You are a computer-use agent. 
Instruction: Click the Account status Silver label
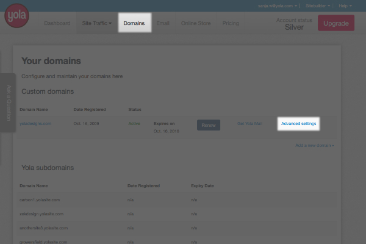(294, 24)
